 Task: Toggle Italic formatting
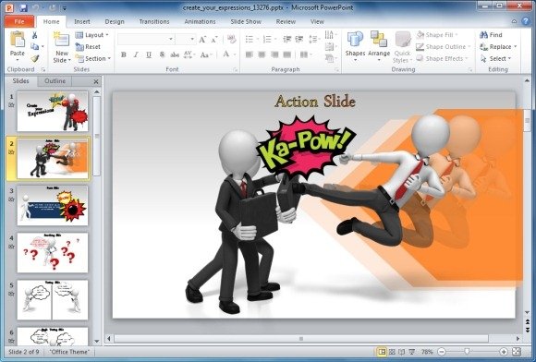[x=136, y=54]
